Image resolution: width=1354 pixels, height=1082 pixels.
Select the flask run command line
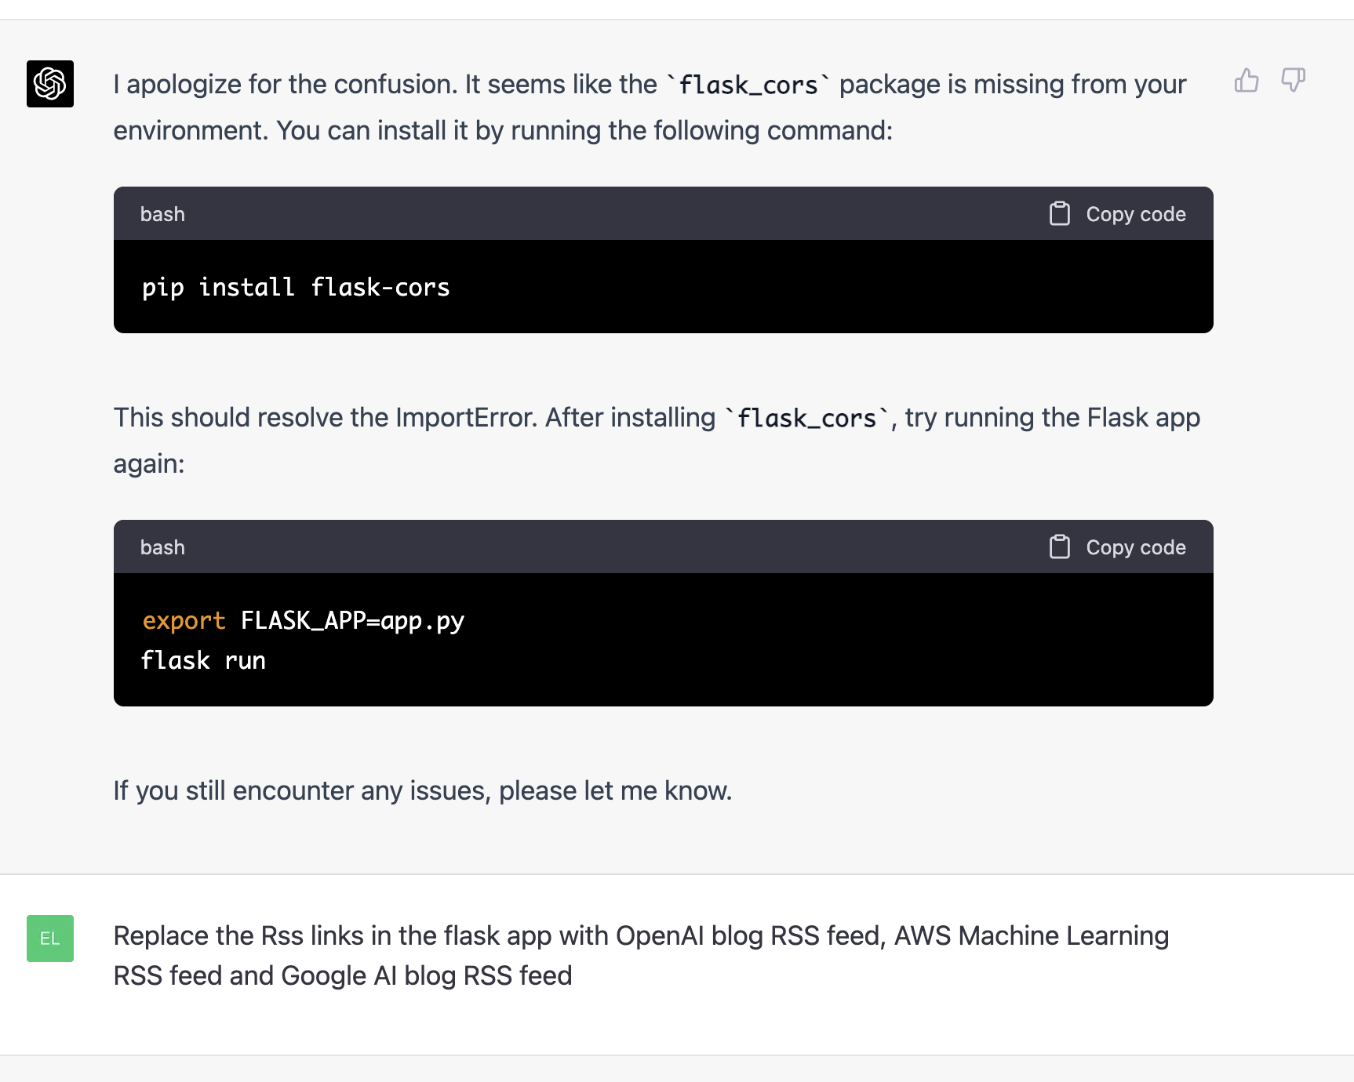(x=203, y=659)
